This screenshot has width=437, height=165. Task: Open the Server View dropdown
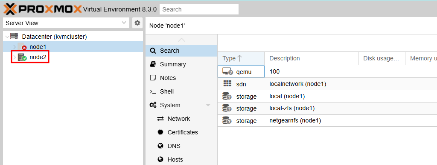click(66, 23)
